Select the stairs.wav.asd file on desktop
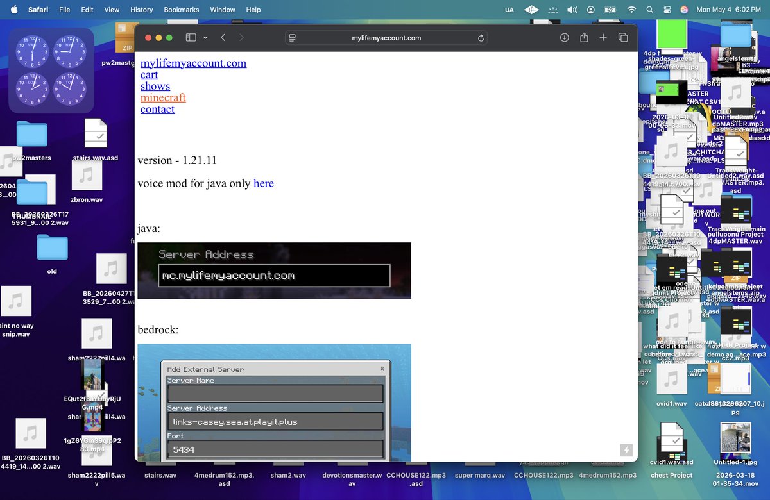 pyautogui.click(x=96, y=134)
